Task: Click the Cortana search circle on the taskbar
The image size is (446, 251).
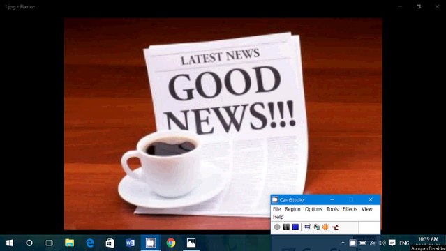Action: click(29, 243)
